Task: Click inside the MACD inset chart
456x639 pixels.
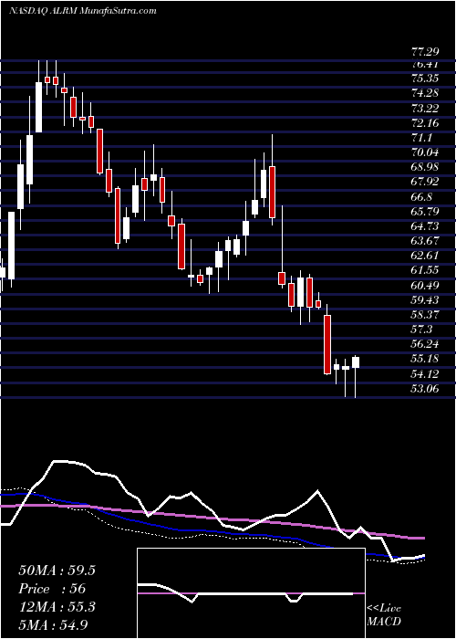Action: click(251, 593)
